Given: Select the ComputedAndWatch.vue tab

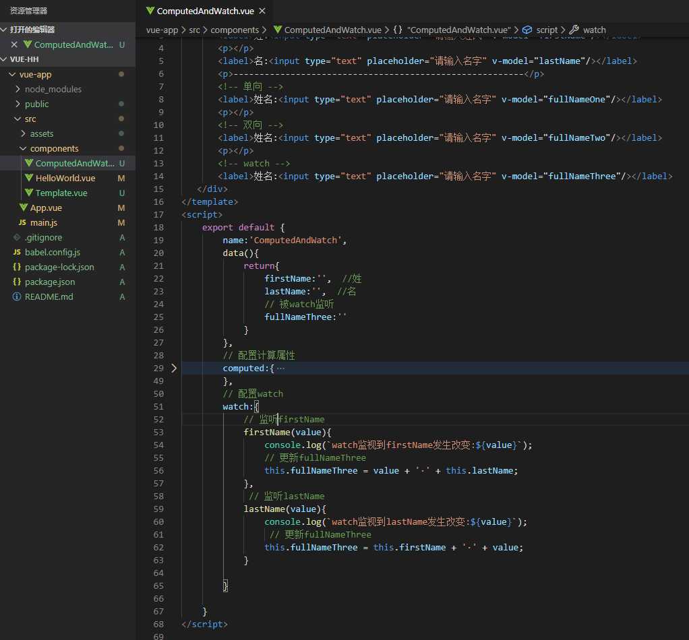Looking at the screenshot, I should coord(206,11).
